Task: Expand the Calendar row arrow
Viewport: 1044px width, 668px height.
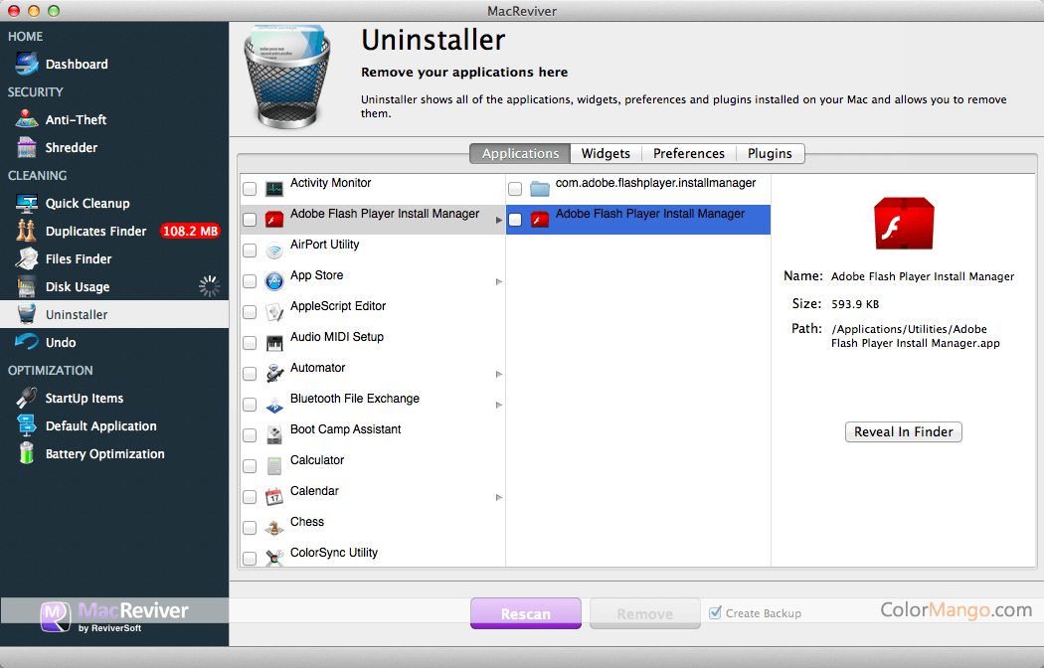Action: tap(499, 498)
